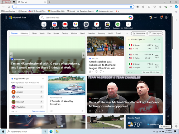This screenshot has width=179, height=134.
Task: Open Task View on the taskbar
Action: (45, 131)
